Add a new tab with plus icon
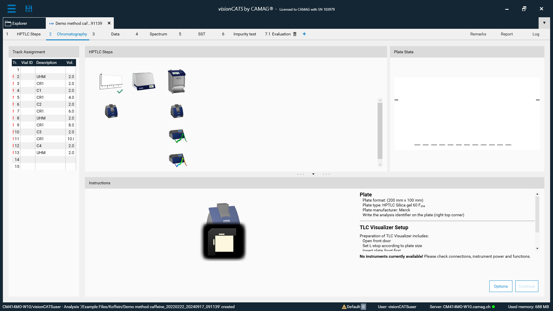This screenshot has width=553, height=311. pyautogui.click(x=304, y=34)
